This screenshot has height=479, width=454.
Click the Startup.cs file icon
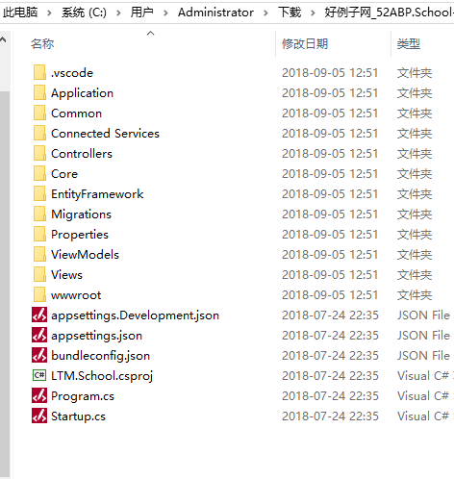click(x=39, y=416)
